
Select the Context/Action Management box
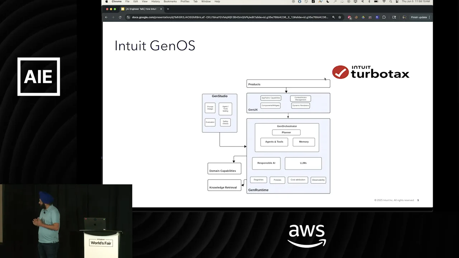[x=301, y=99]
